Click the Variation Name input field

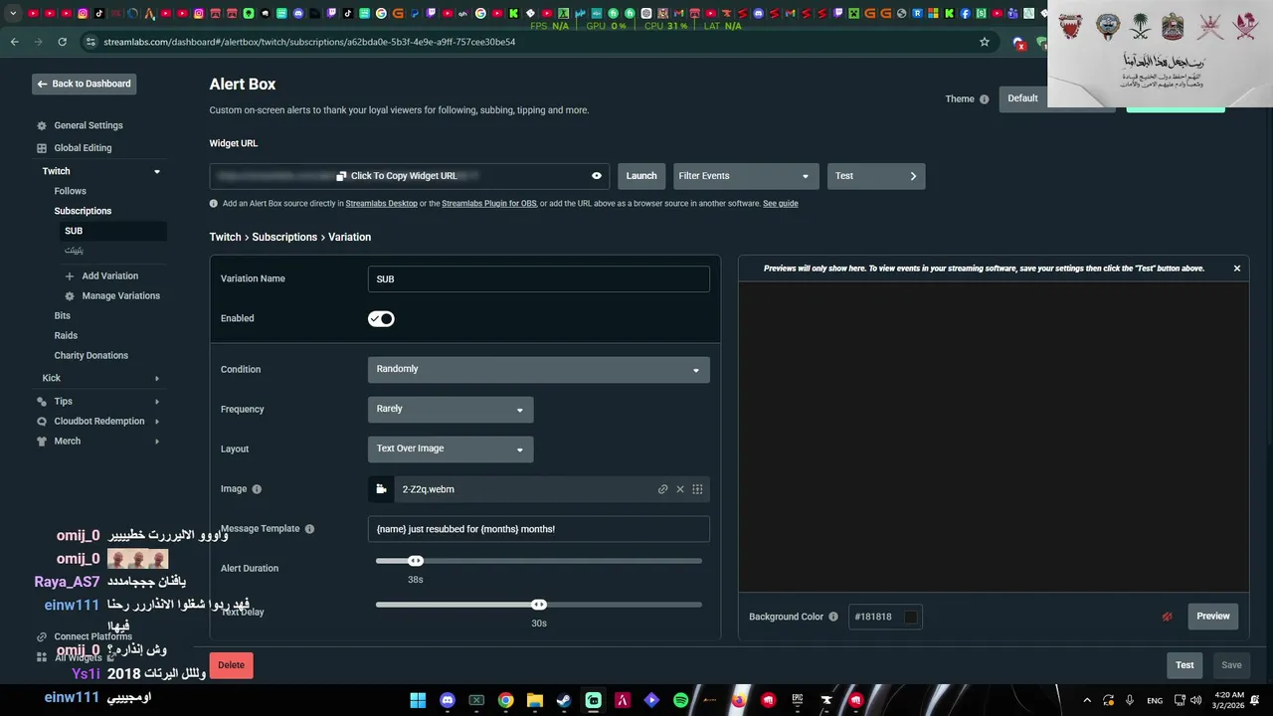538,279
